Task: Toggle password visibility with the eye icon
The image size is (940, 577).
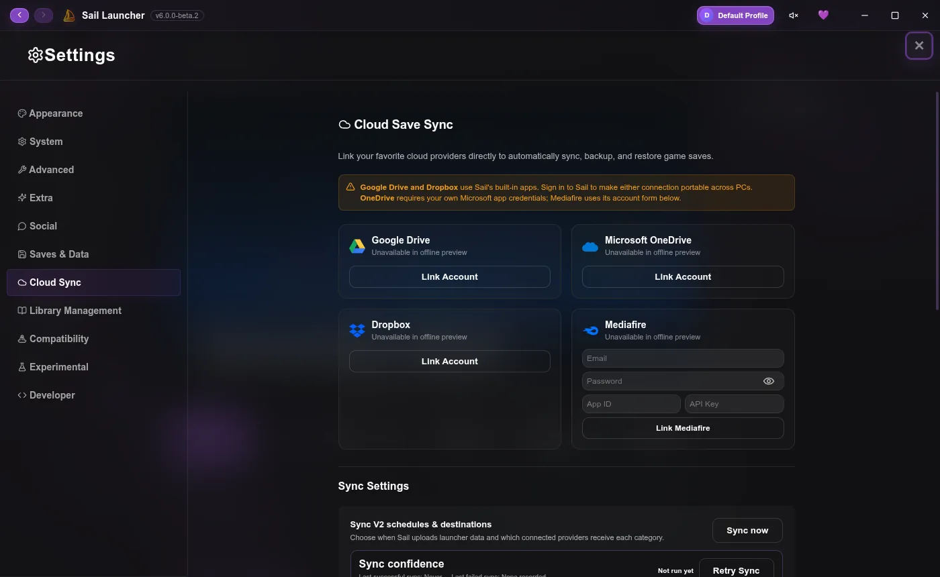Action: tap(769, 381)
